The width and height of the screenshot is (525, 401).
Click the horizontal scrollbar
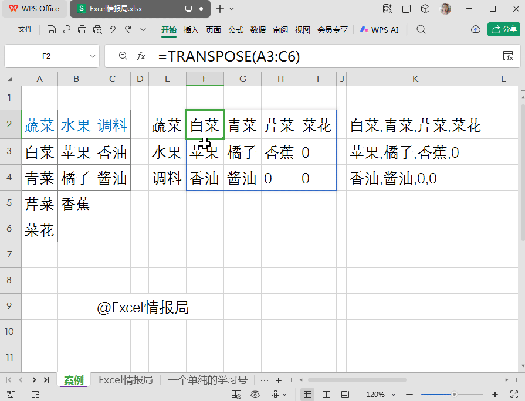357,380
